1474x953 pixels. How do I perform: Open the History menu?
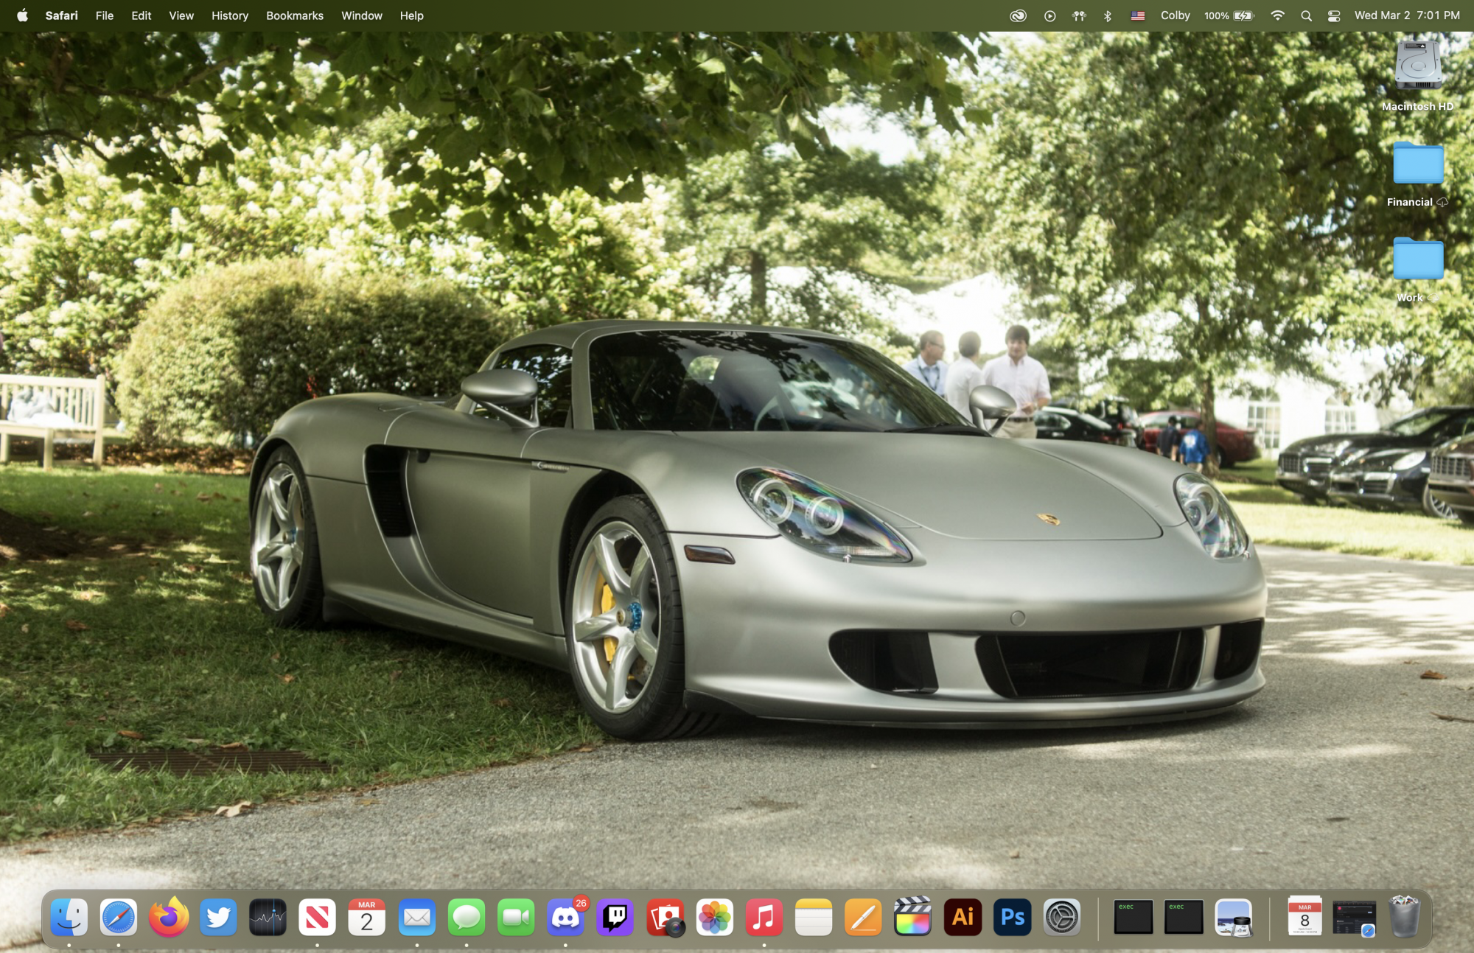point(230,15)
